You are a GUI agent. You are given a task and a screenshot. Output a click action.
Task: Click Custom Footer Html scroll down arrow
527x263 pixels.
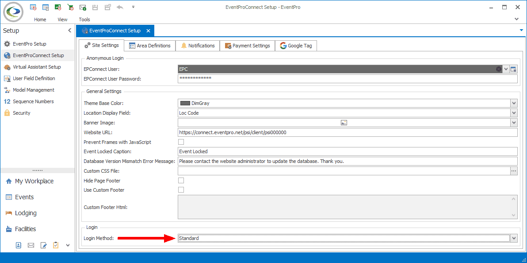[x=514, y=214]
